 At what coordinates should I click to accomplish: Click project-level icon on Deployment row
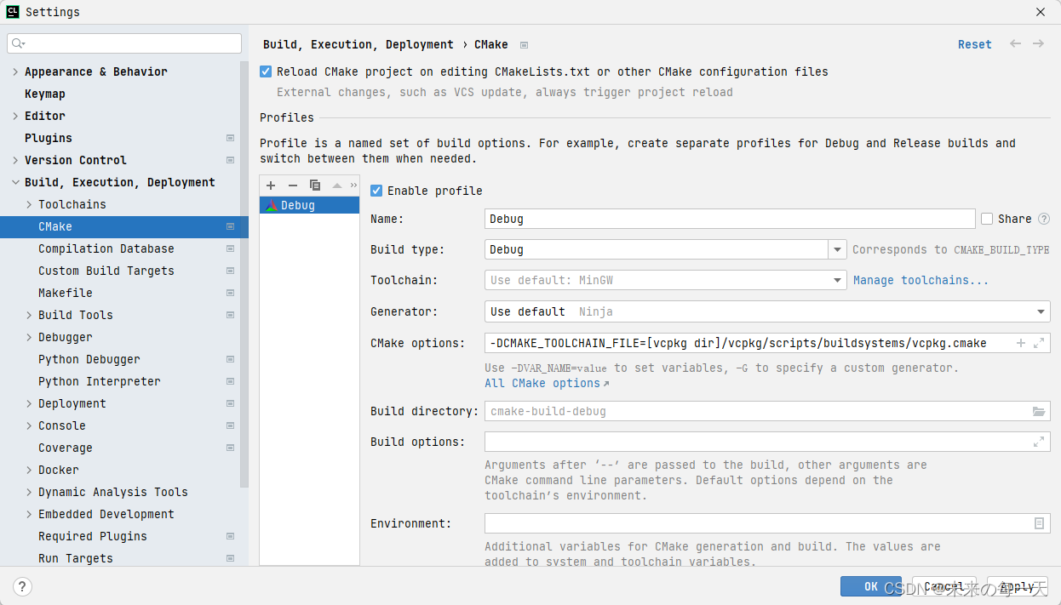[230, 403]
